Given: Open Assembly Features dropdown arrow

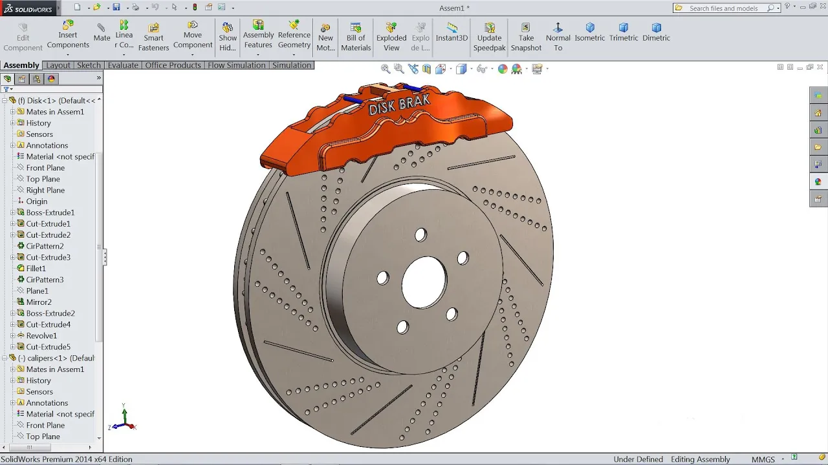Looking at the screenshot, I should point(258,55).
